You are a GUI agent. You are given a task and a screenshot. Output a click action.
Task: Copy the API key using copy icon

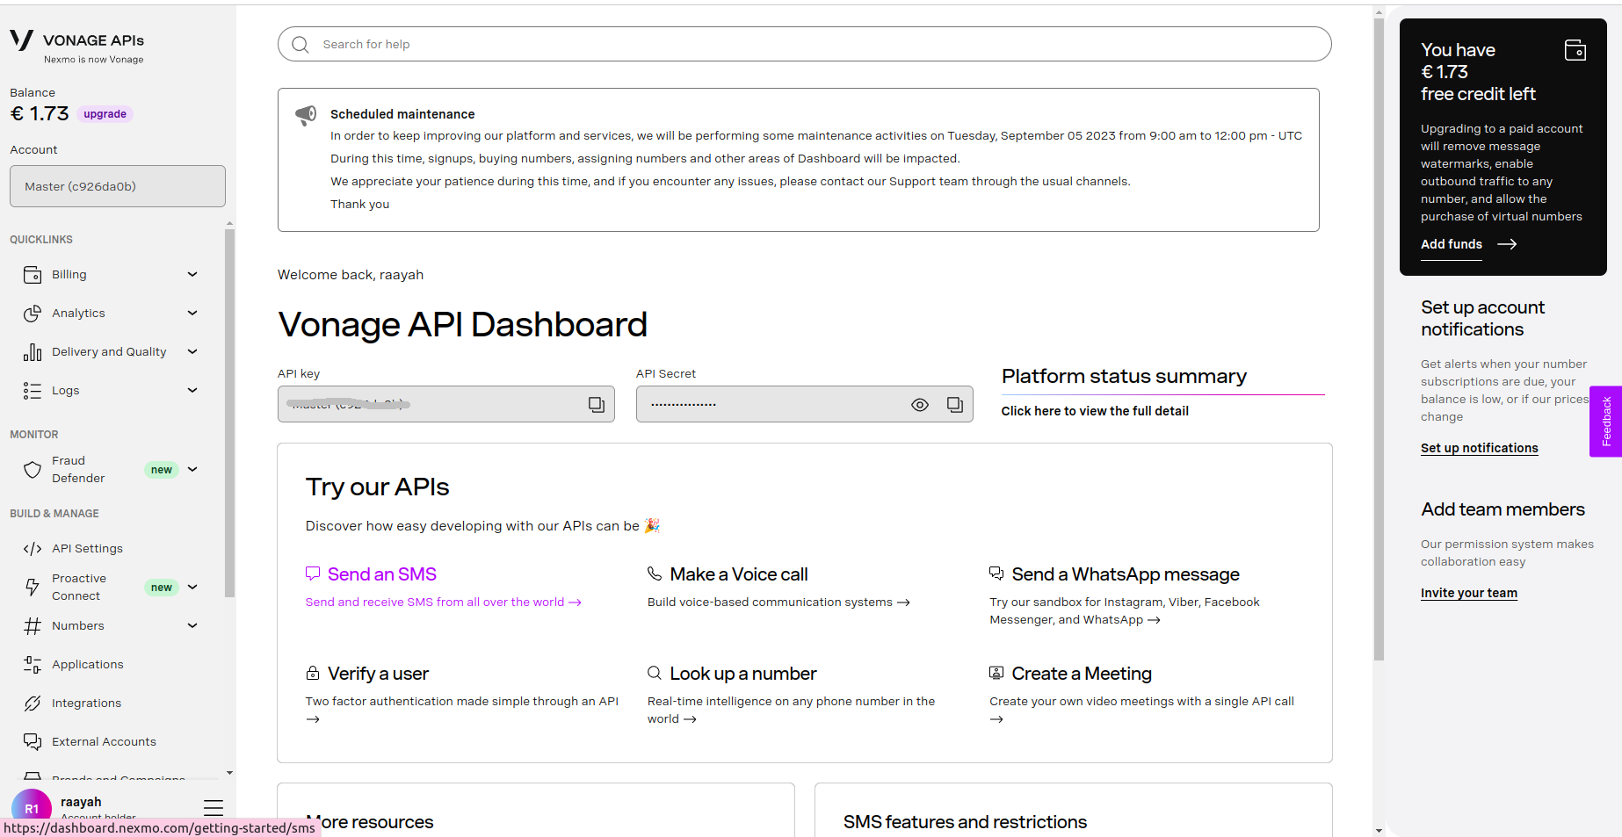[596, 404]
